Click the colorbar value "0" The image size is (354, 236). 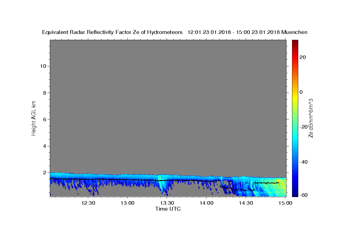pyautogui.click(x=301, y=92)
